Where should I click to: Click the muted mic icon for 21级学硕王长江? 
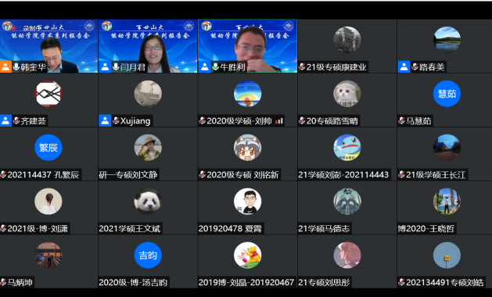click(401, 175)
